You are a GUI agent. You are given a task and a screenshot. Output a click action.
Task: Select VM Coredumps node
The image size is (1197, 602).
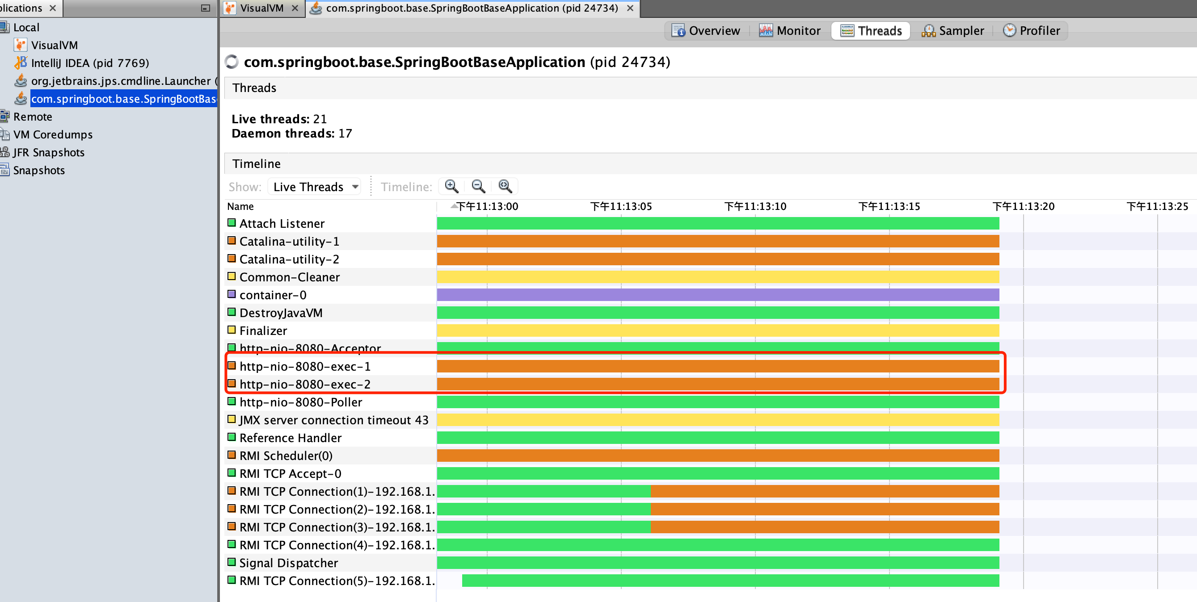[x=53, y=134]
